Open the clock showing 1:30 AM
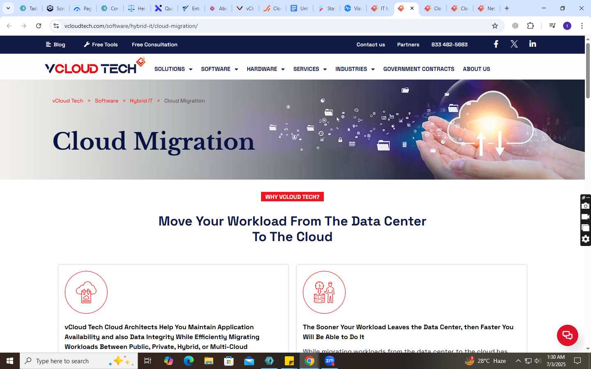 556,361
